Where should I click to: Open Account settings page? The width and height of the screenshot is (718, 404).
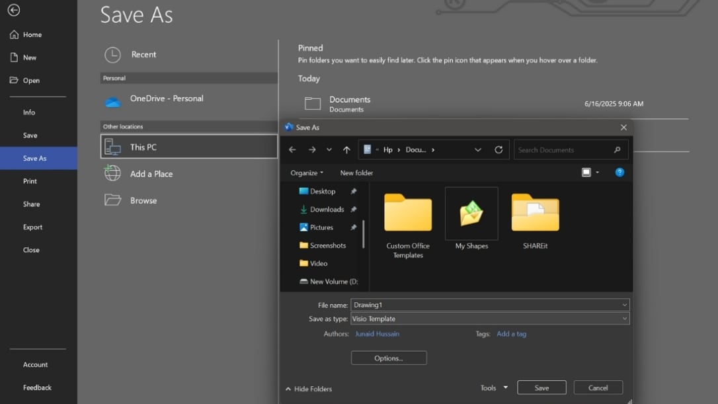[x=35, y=364]
